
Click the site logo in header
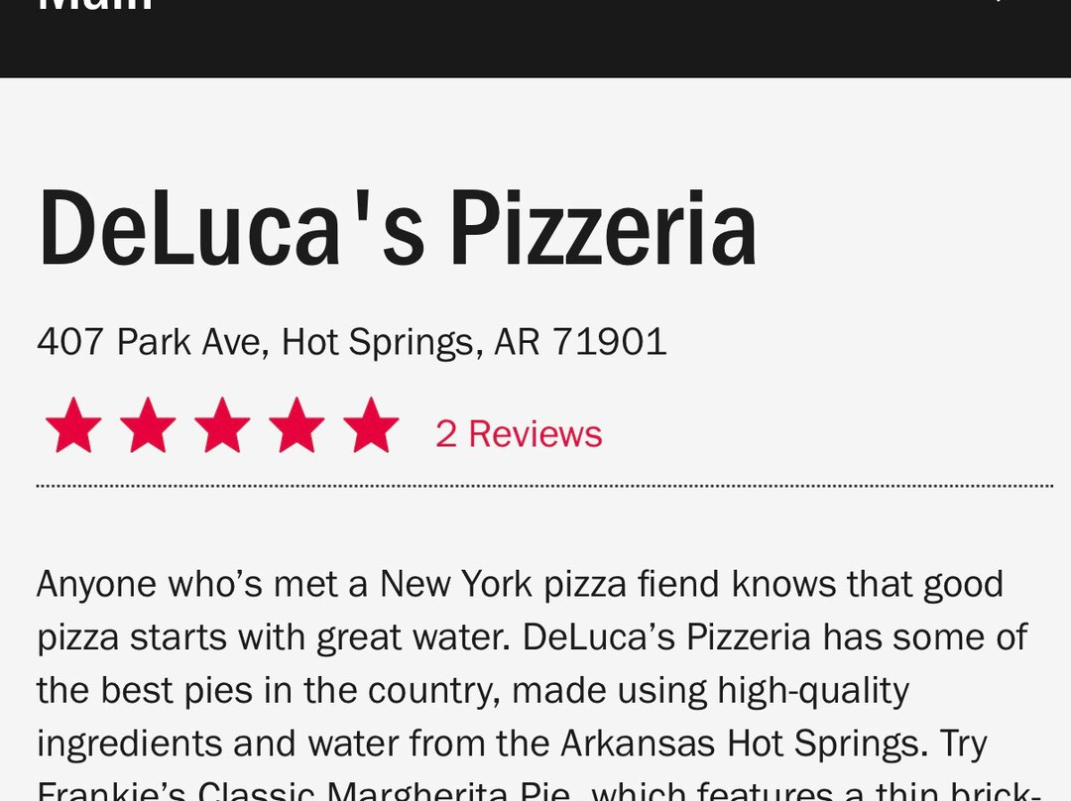coord(95,6)
